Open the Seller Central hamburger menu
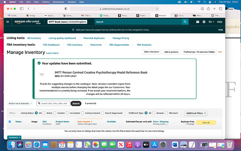The image size is (241, 151). [x=8, y=22]
